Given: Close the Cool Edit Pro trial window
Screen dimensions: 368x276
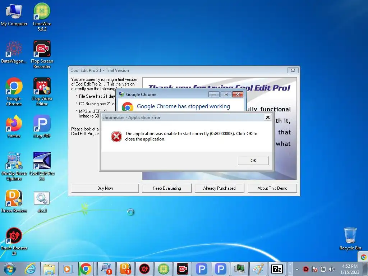Looking at the screenshot, I should point(293,70).
